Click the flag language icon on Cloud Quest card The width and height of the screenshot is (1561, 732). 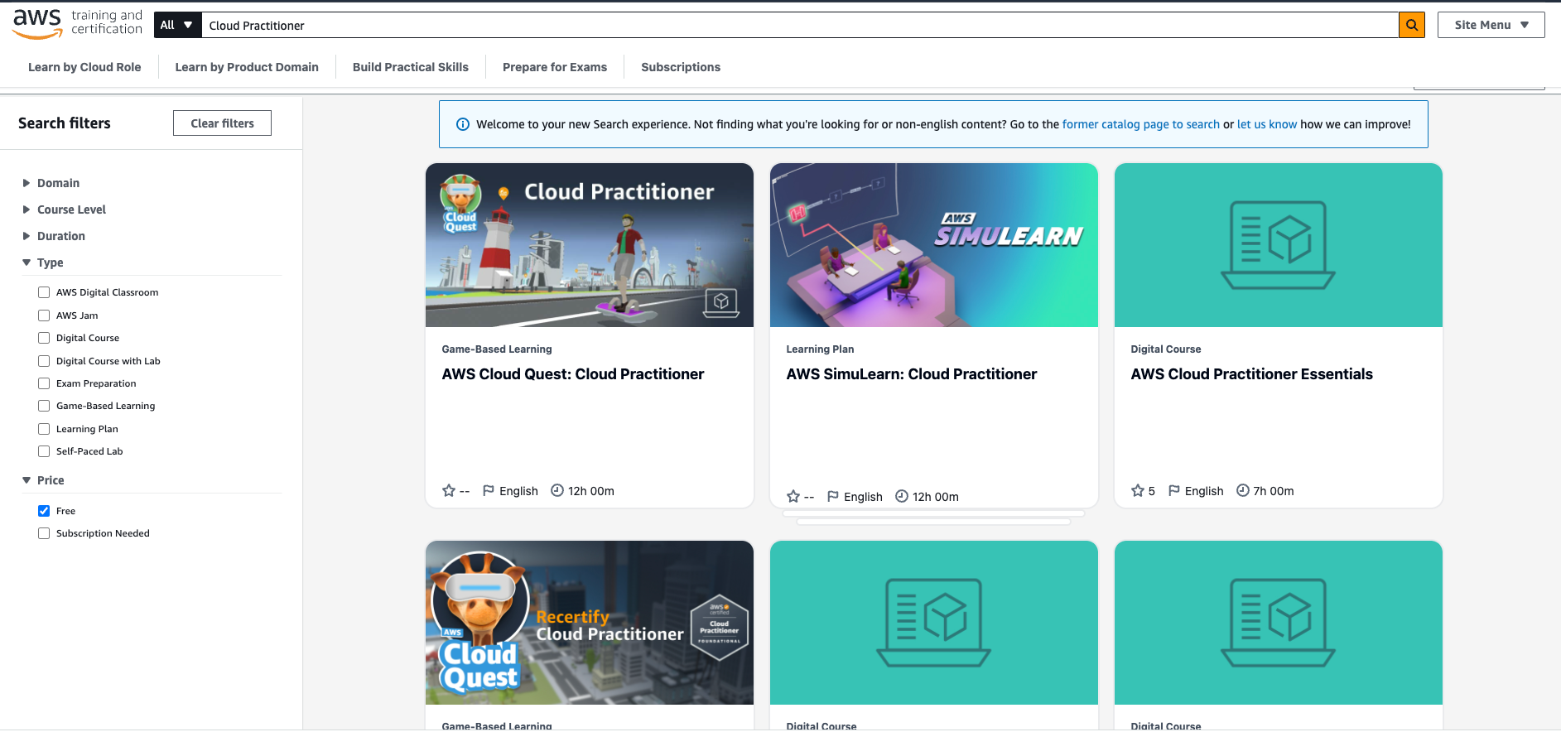point(489,490)
